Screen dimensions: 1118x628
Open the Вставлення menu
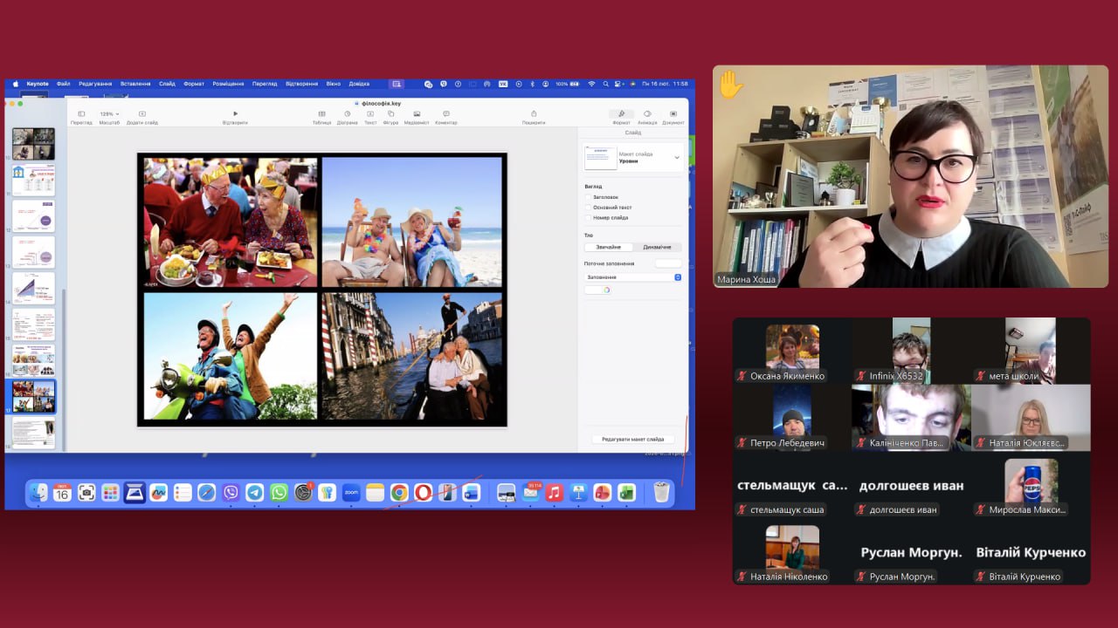point(135,84)
